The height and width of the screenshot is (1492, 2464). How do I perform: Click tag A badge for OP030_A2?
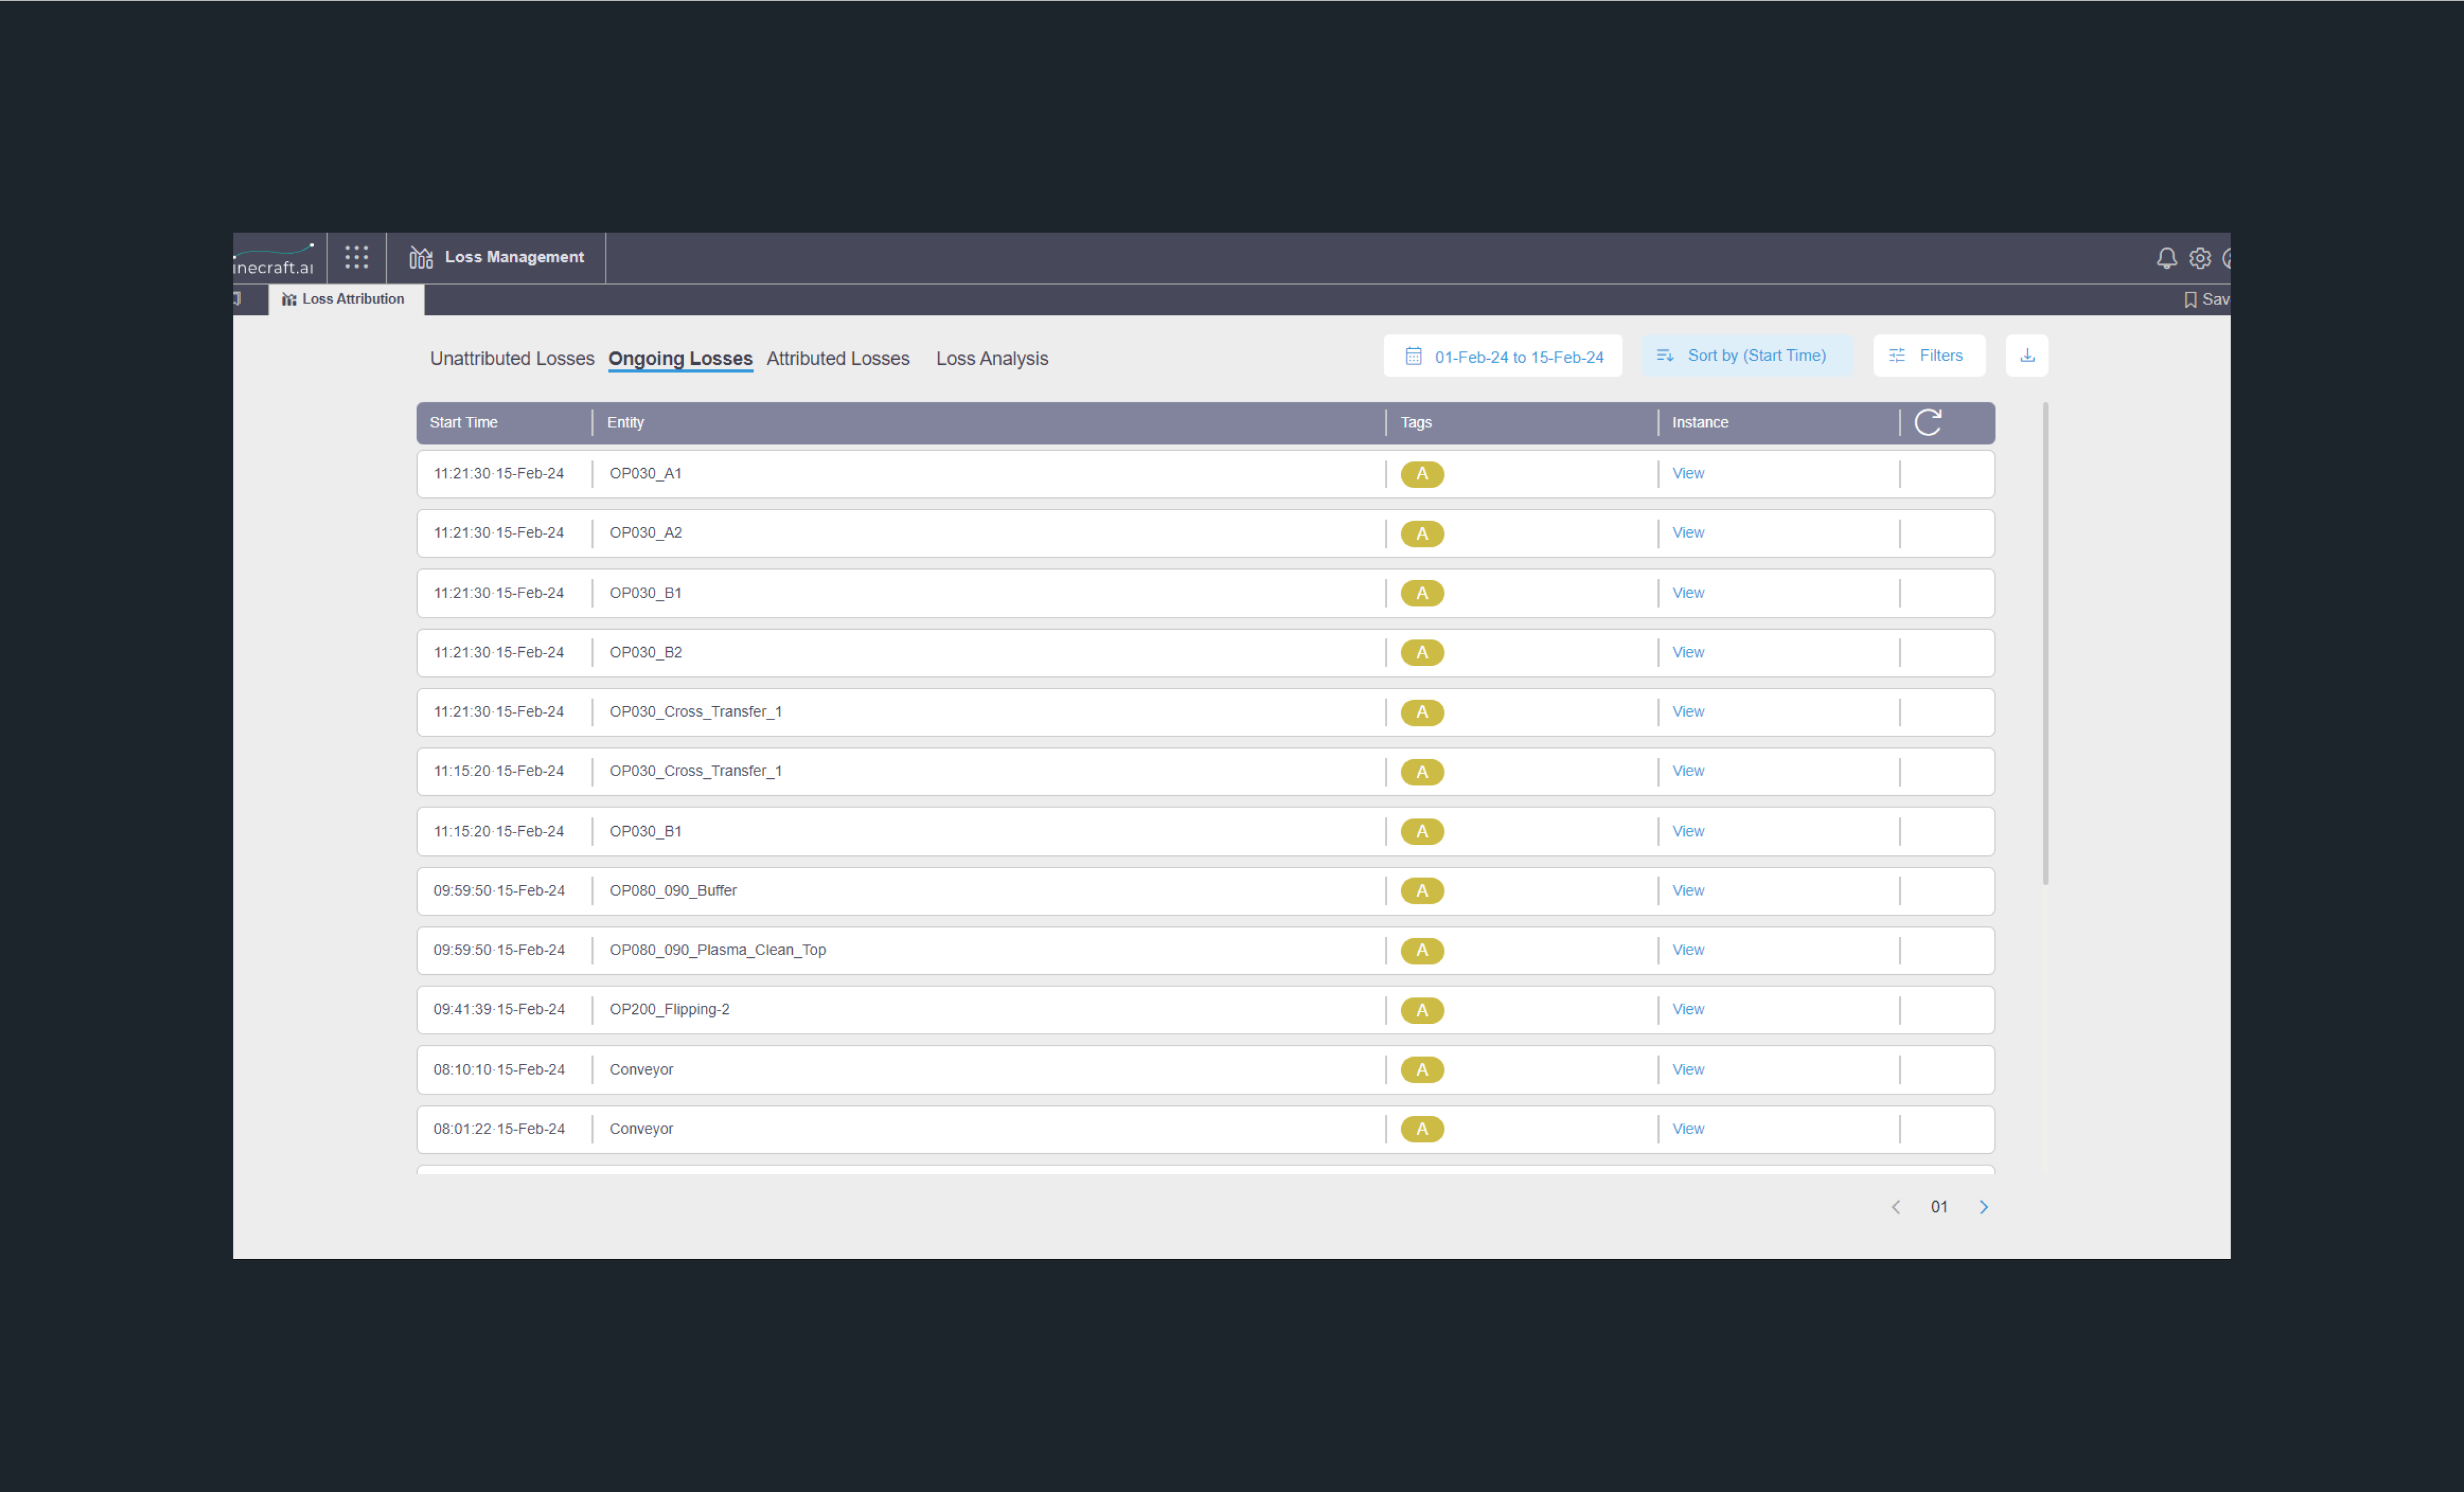point(1422,533)
